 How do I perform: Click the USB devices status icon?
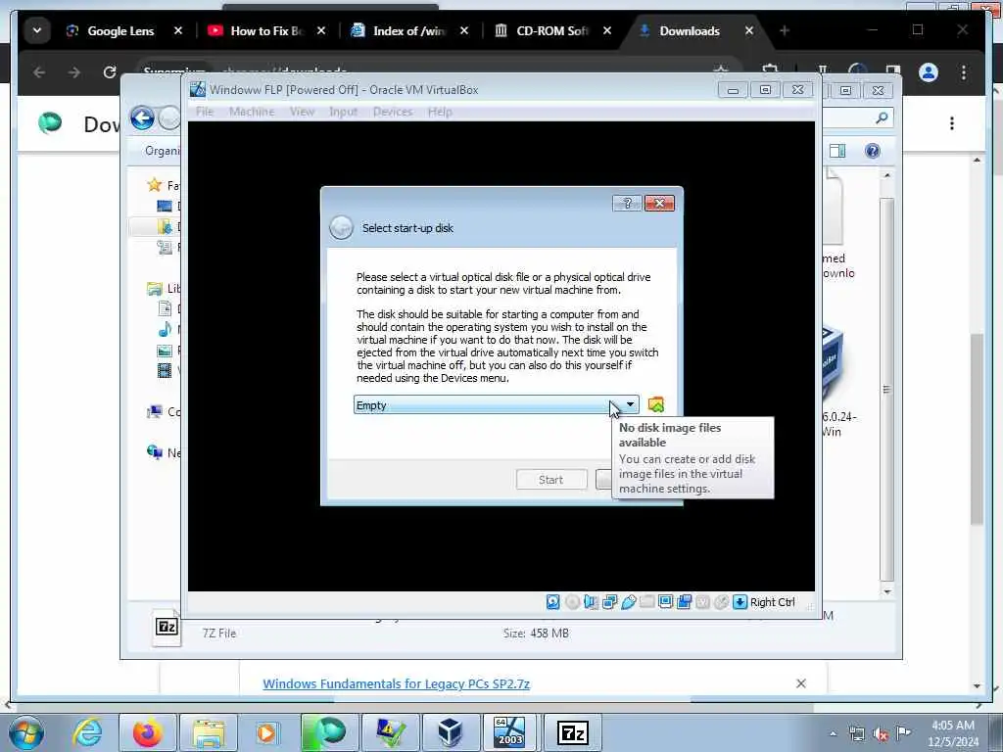coord(628,602)
